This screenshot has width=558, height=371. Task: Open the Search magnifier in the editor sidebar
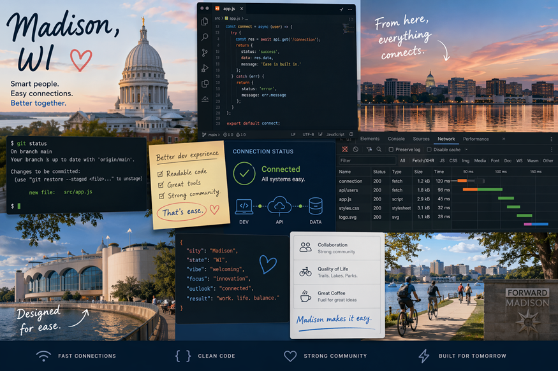(x=205, y=37)
